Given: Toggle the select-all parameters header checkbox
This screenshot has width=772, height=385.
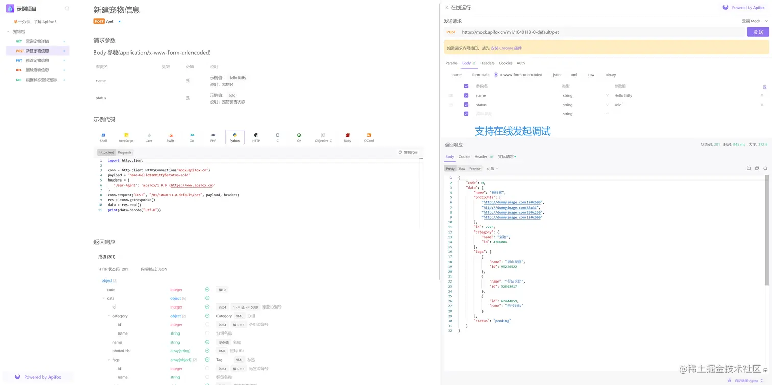Looking at the screenshot, I should 466,86.
